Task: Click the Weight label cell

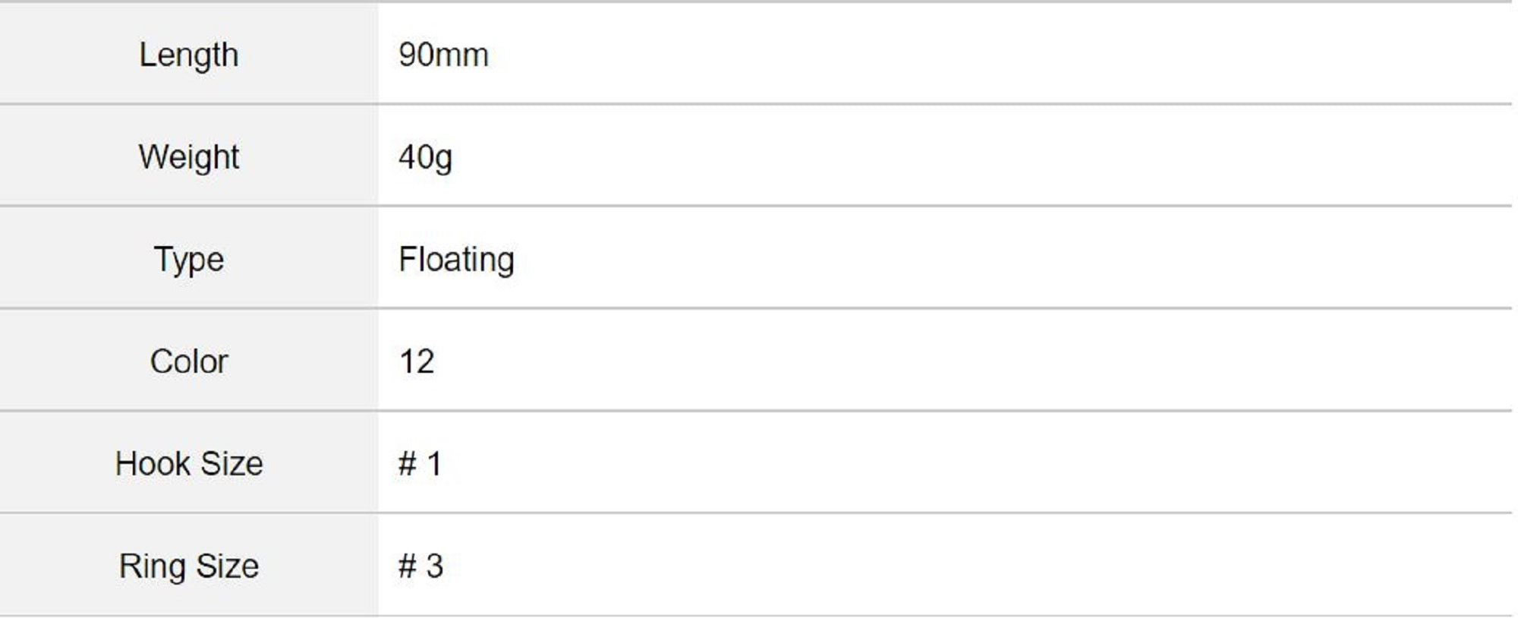Action: coord(188,157)
